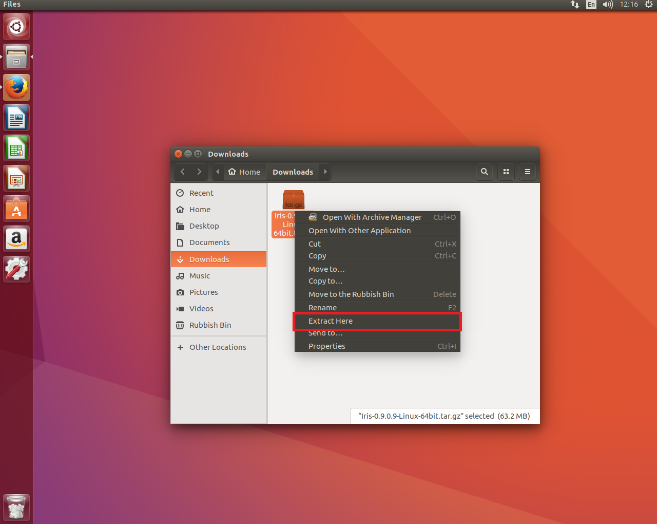
Task: Open the sound volume indicator
Action: point(608,5)
